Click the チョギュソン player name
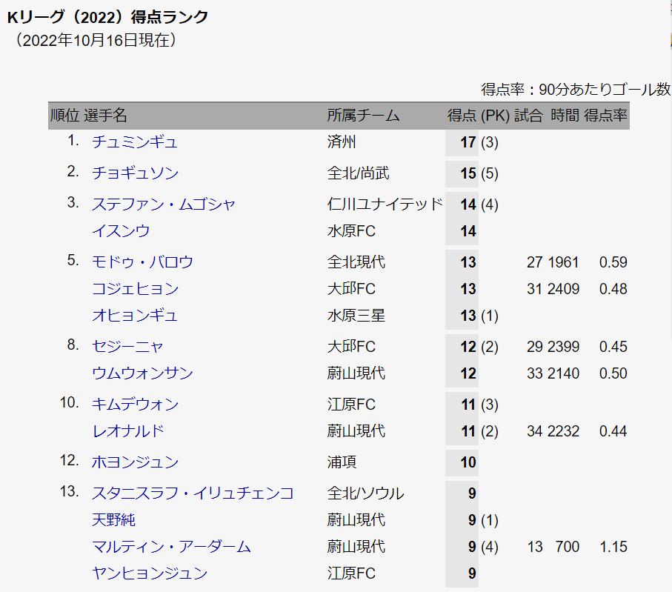 [135, 173]
